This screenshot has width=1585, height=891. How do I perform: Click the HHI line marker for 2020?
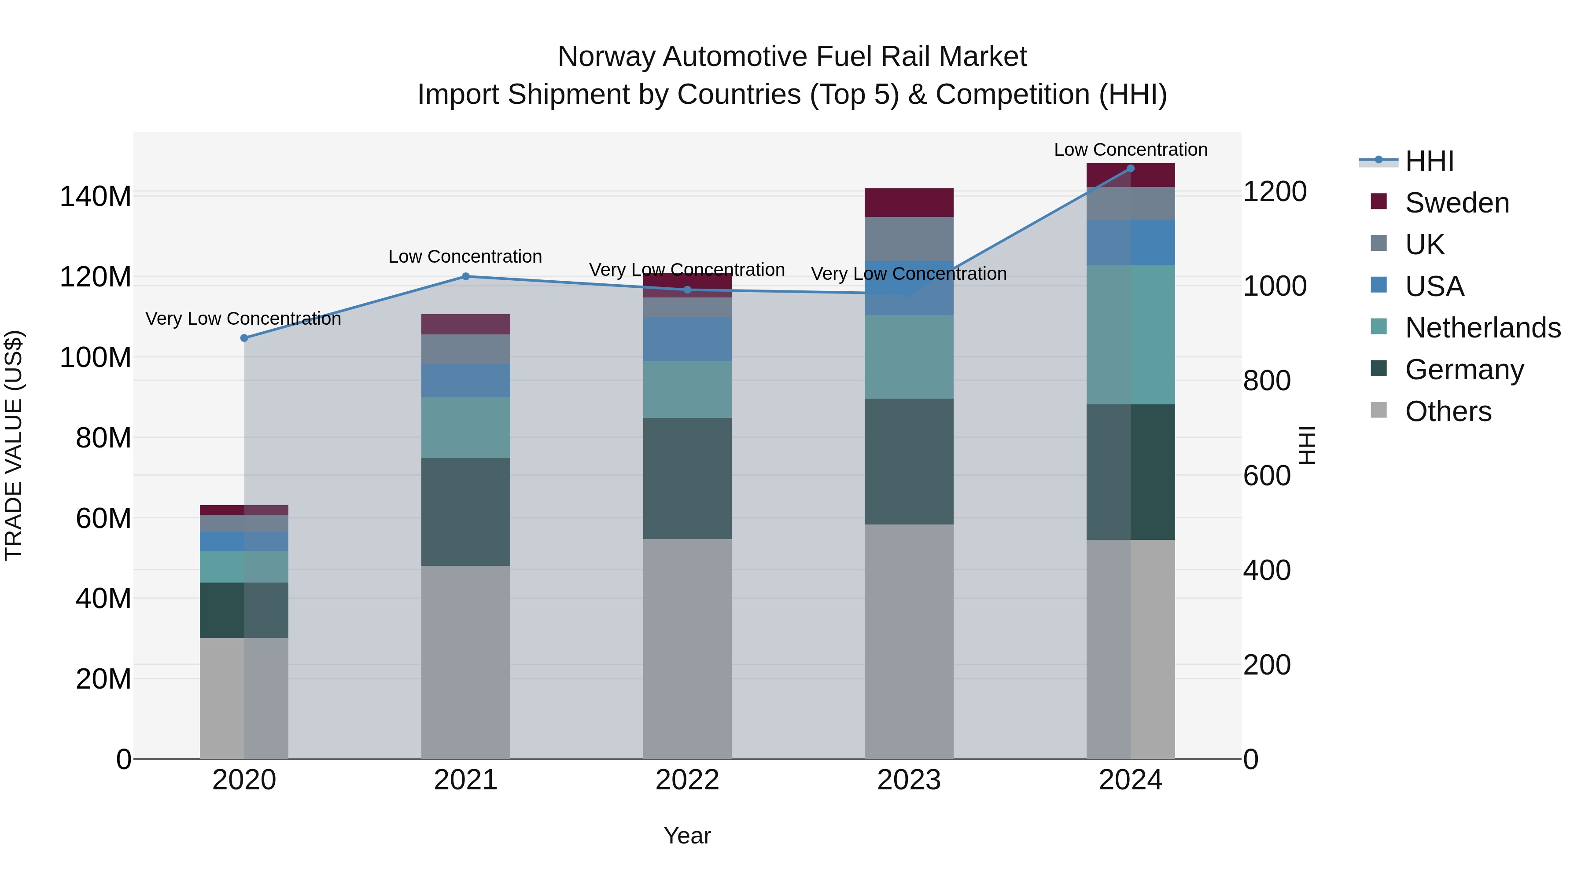[244, 337]
